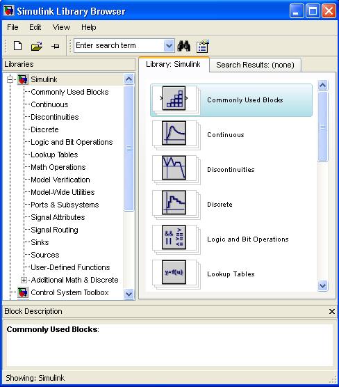Image resolution: width=339 pixels, height=387 pixels.
Task: Click the libraries tree scroll down arrow
Action: [x=129, y=294]
